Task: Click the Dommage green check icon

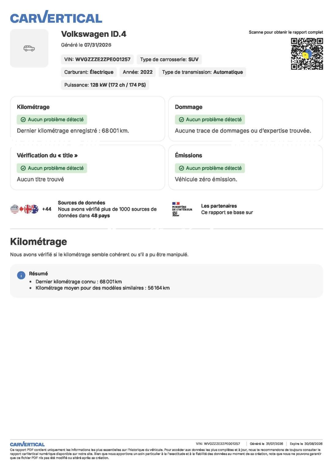Action: click(x=181, y=120)
